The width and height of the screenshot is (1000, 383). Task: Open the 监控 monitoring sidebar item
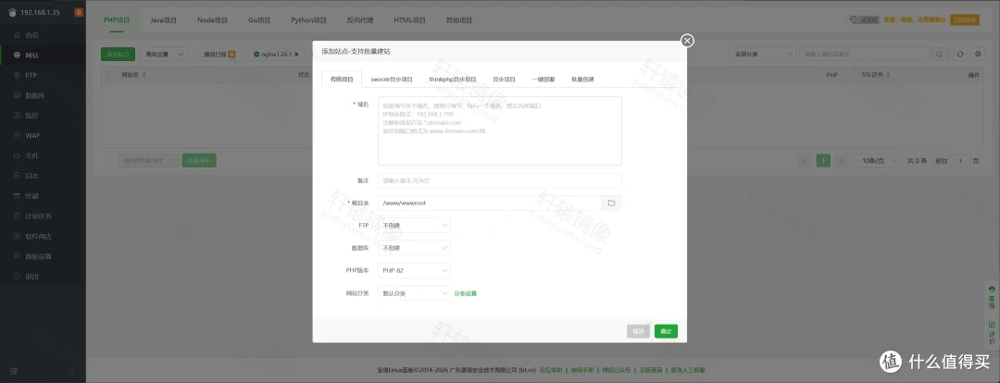pos(42,116)
